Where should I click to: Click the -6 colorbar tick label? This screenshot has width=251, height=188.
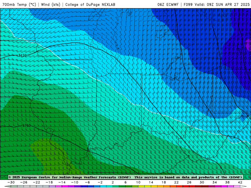(87, 182)
